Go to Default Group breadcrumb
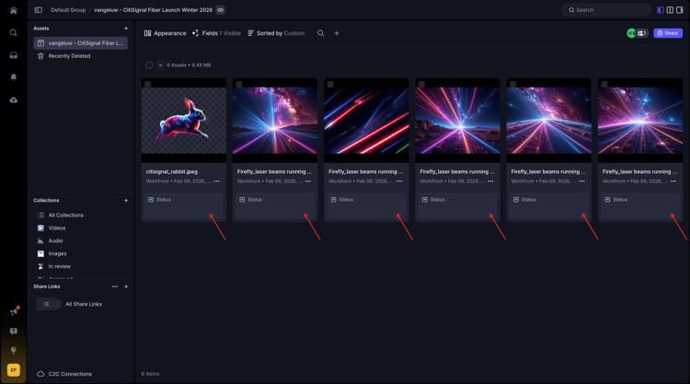Image resolution: width=690 pixels, height=384 pixels. pos(68,10)
